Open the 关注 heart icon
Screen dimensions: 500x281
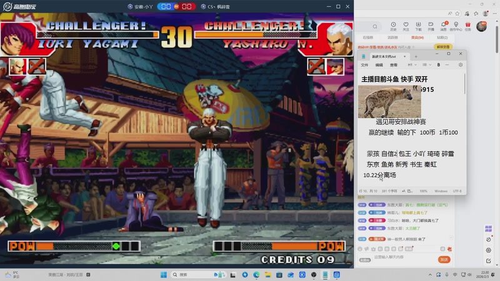pos(406,26)
